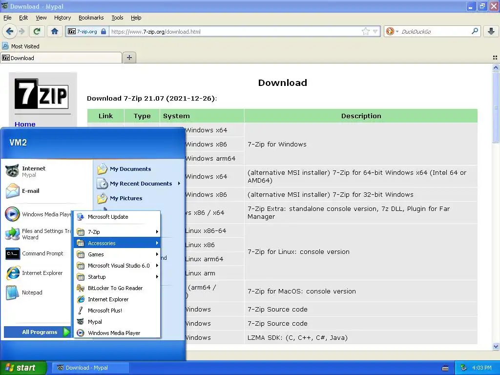Open BitLocker To Go Reader
Screen dimensions: 500x375
[x=117, y=288]
